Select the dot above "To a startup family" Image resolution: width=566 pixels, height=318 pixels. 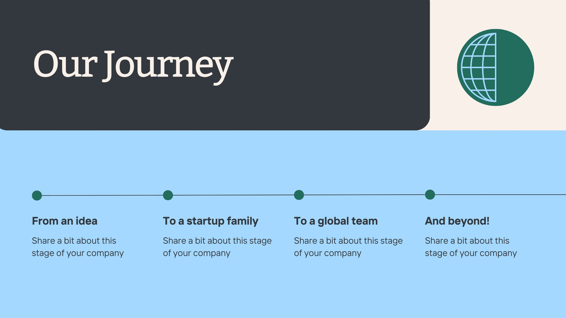coord(168,195)
